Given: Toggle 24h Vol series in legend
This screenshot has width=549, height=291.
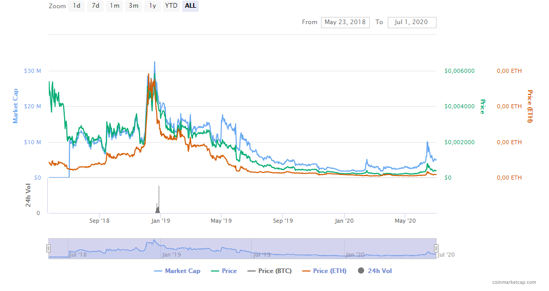Looking at the screenshot, I should coord(375,271).
